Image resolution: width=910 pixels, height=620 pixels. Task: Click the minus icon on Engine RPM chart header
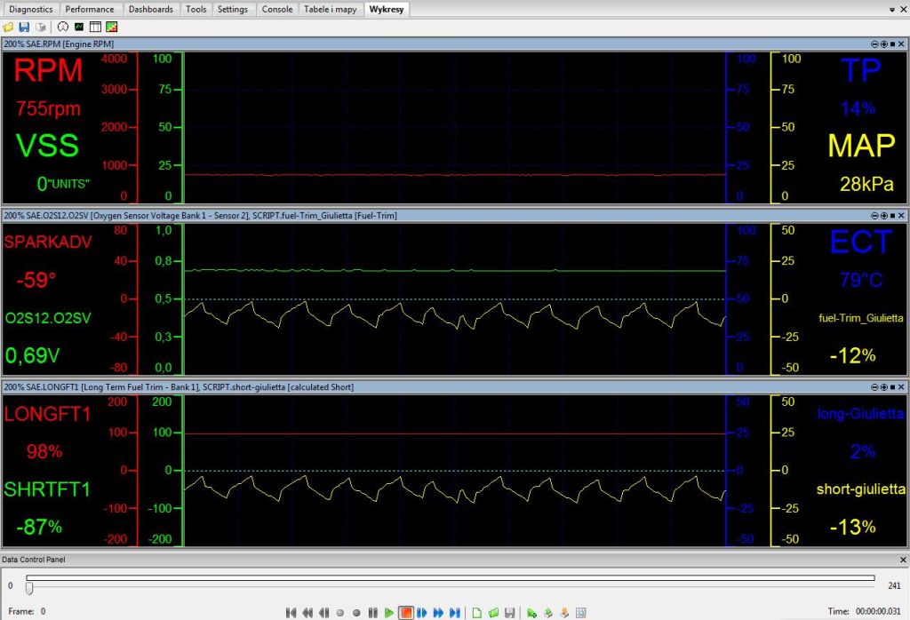(874, 44)
